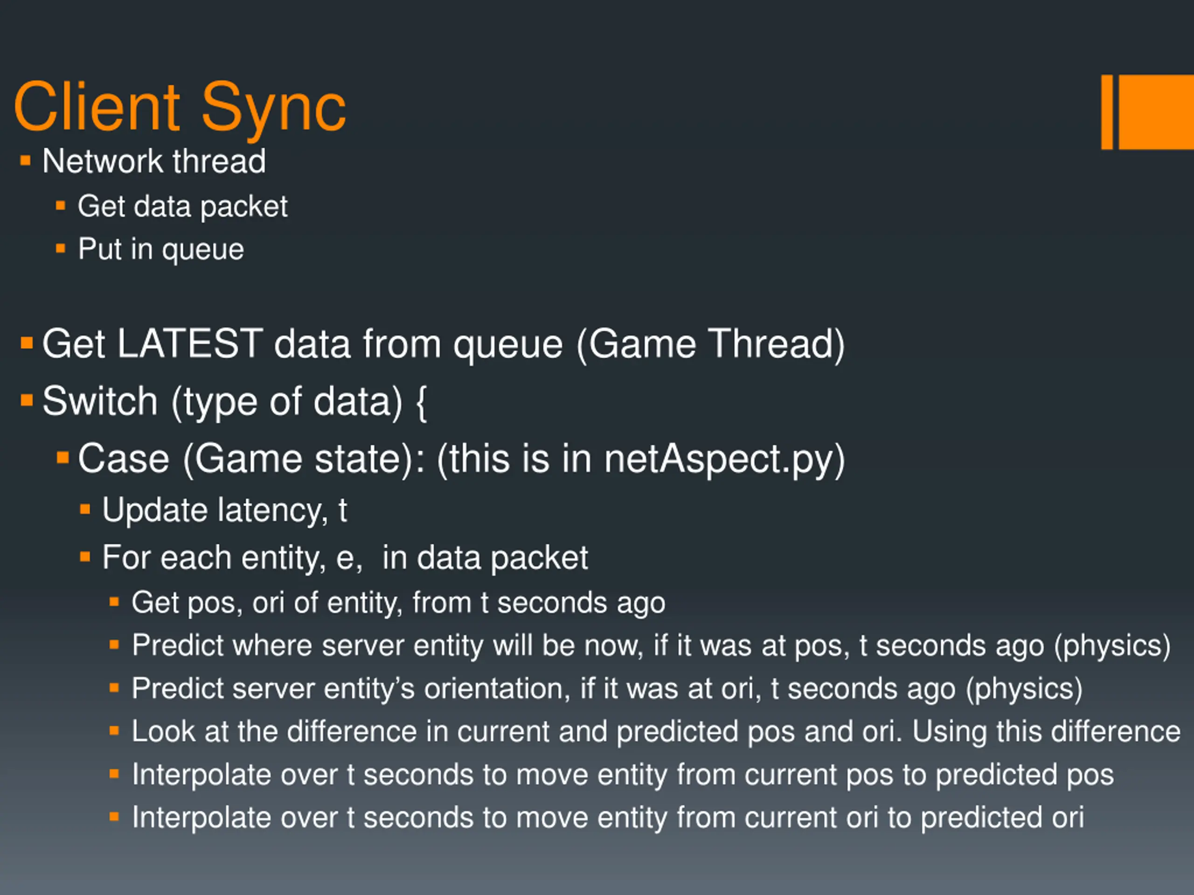The width and height of the screenshot is (1194, 895).
Task: Click the "Predict server entity's orientation" line
Action: coord(607,689)
